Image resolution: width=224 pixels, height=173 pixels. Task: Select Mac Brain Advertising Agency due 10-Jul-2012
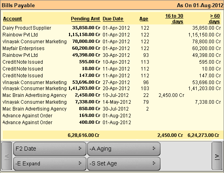point(112,95)
